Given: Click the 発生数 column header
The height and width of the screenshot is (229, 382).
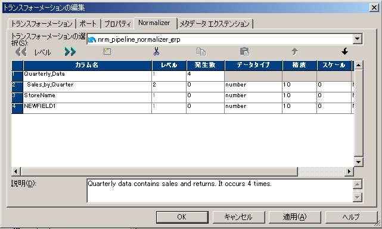Looking at the screenshot, I should (x=206, y=65).
